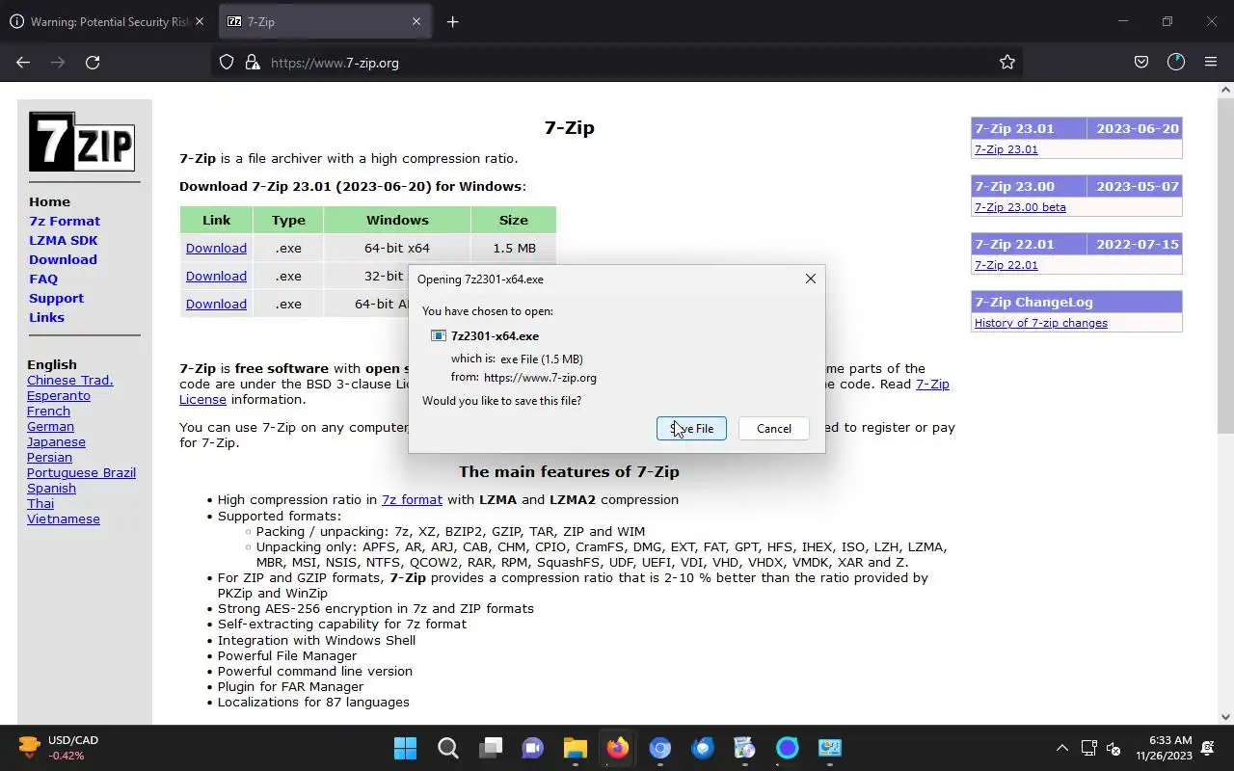Show hidden system tray icons
1234x771 pixels.
click(1062, 748)
